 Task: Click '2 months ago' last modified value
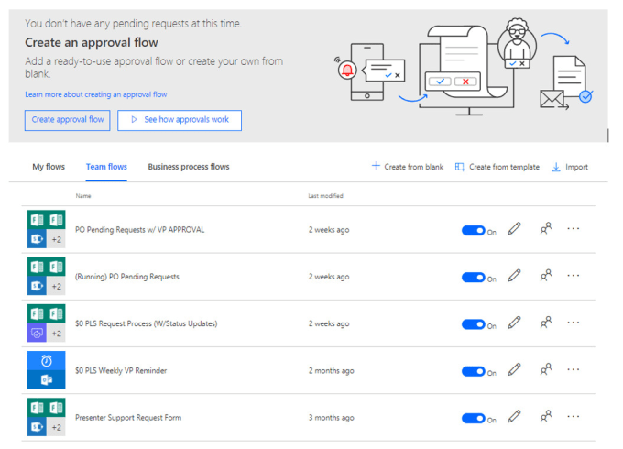pyautogui.click(x=332, y=371)
